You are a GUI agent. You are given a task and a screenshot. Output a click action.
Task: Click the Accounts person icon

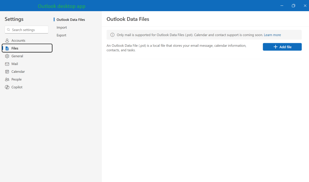pyautogui.click(x=7, y=40)
